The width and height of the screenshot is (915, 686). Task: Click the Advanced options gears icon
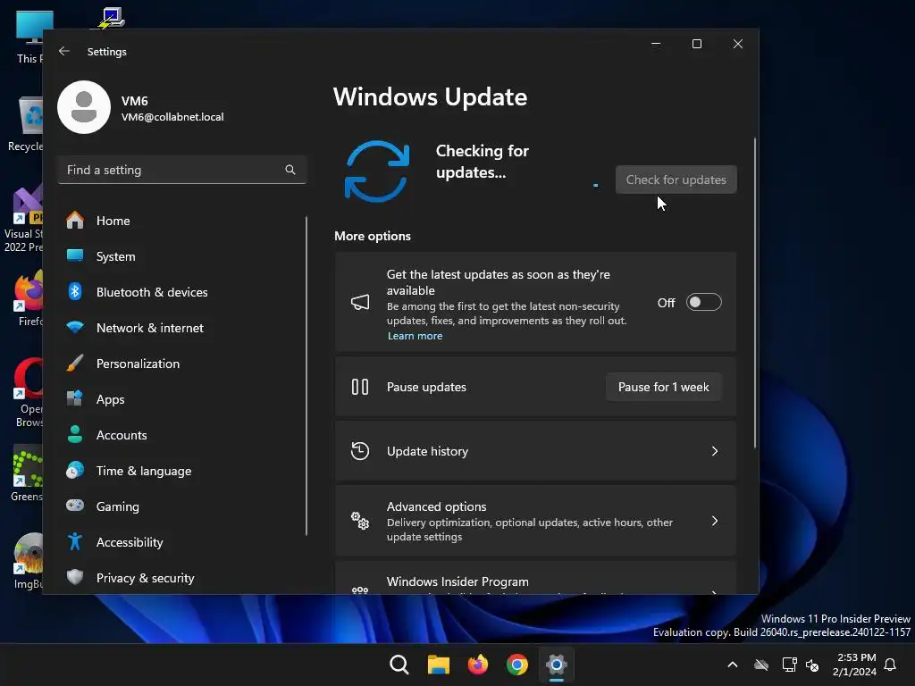(x=360, y=521)
